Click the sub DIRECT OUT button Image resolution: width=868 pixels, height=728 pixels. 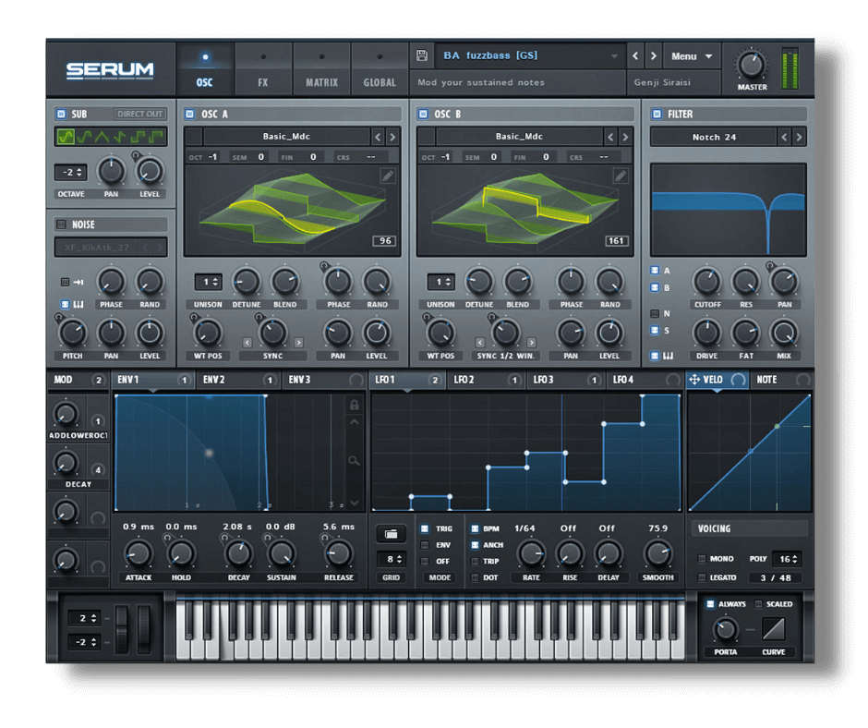140,115
